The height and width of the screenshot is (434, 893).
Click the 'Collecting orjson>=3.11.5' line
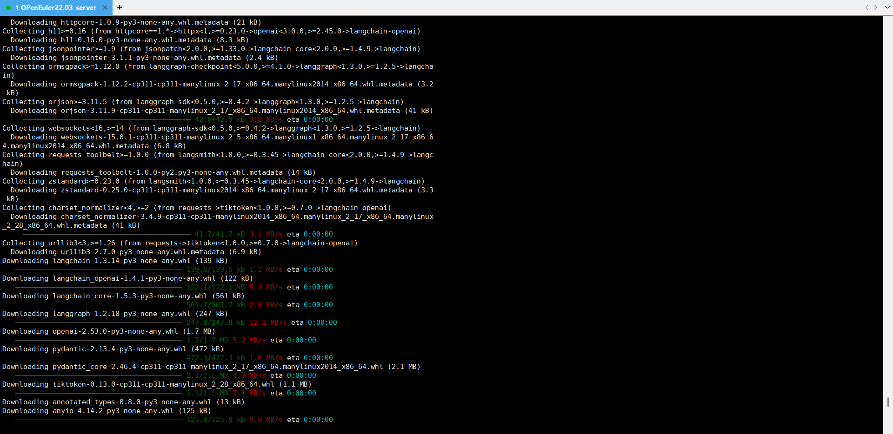point(203,102)
